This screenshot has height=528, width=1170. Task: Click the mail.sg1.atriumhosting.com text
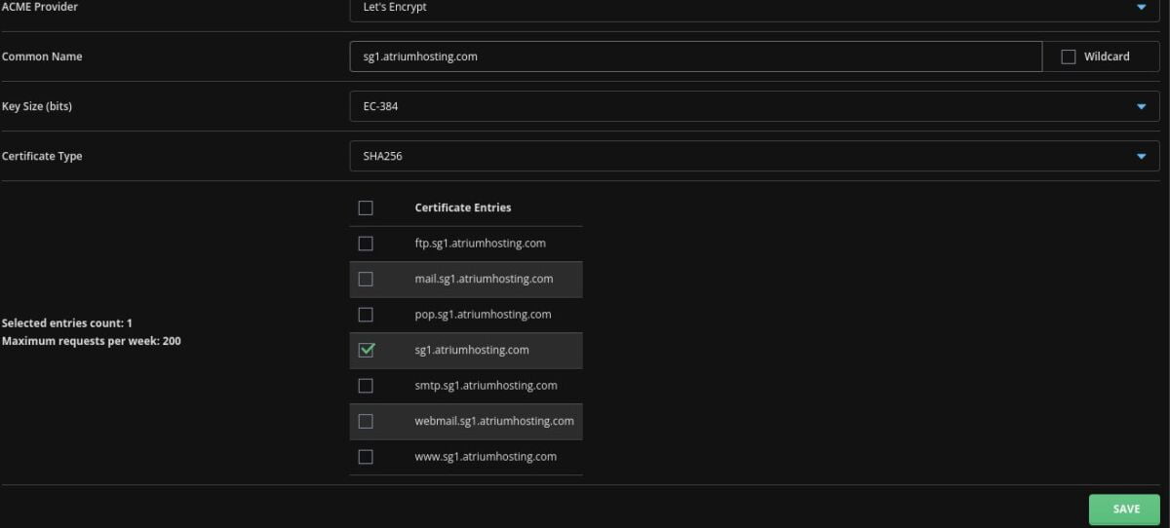[484, 279]
